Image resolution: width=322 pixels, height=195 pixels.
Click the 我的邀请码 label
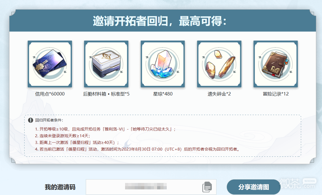pos(60,187)
